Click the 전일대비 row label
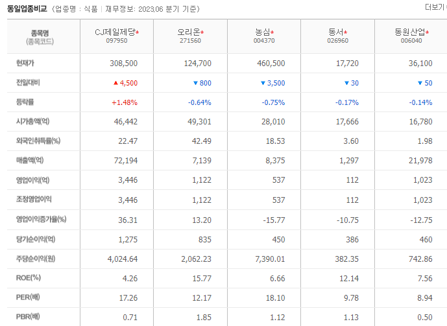The width and height of the screenshot is (447, 326). [28, 82]
